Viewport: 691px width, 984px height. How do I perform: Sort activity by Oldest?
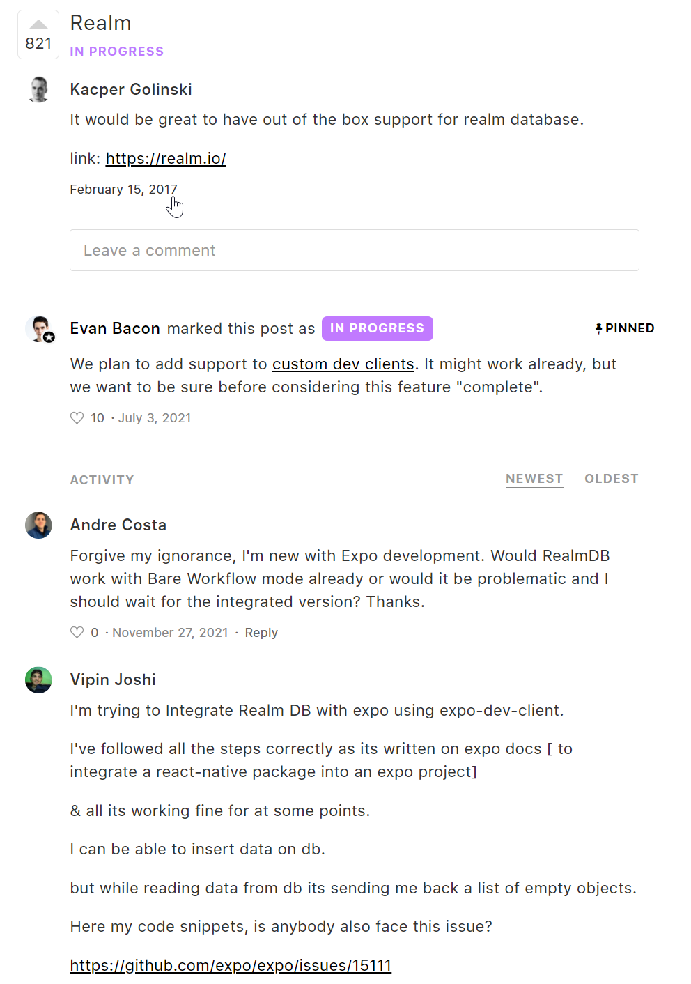pos(611,479)
